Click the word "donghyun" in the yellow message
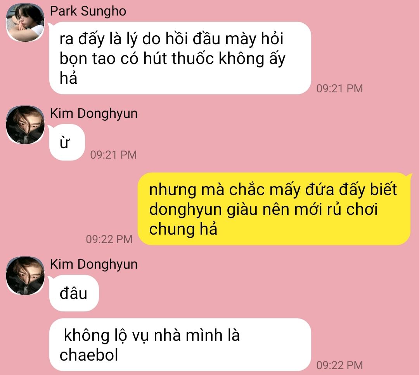 [x=185, y=210]
